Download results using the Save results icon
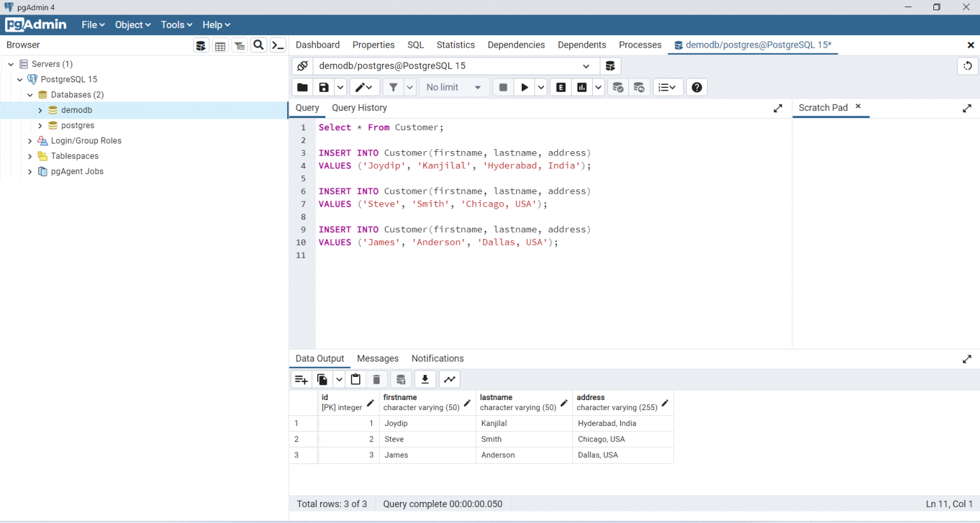Viewport: 980px width, 523px height. pyautogui.click(x=425, y=379)
